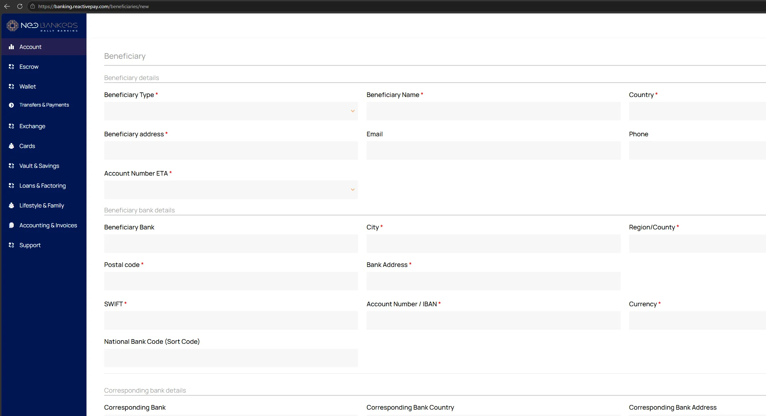The height and width of the screenshot is (416, 766).
Task: Click the Escrow sidebar icon
Action: [x=11, y=67]
